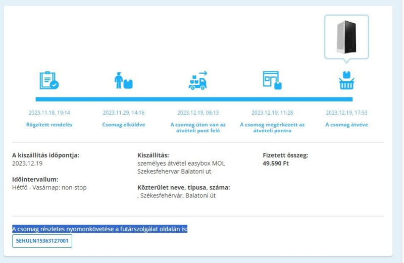The height and width of the screenshot is (263, 404).
Task: Click the 'A csomag átvéve' status label
Action: pos(346,125)
